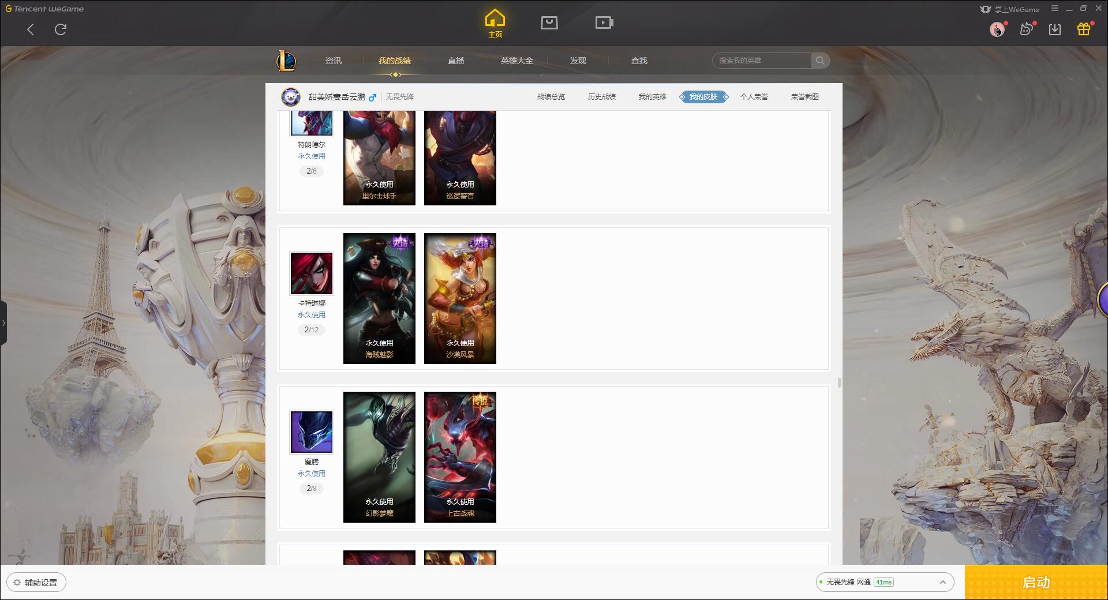Click the Tencent WeGame title logo
This screenshot has height=600, width=1108.
[x=44, y=9]
